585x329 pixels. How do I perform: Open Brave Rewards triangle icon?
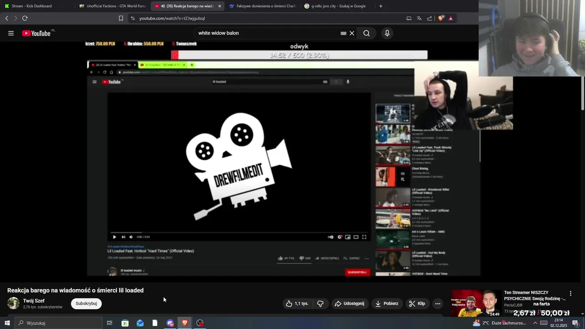click(x=451, y=18)
